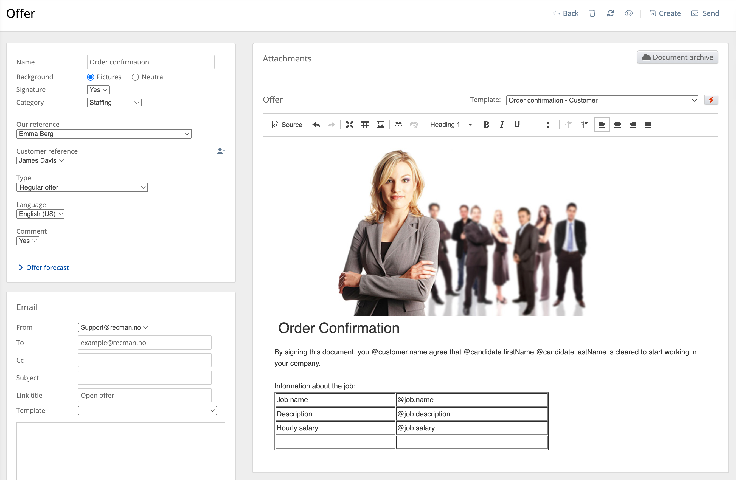Viewport: 736px width, 480px height.
Task: Open the offer Template dropdown
Action: pos(602,100)
